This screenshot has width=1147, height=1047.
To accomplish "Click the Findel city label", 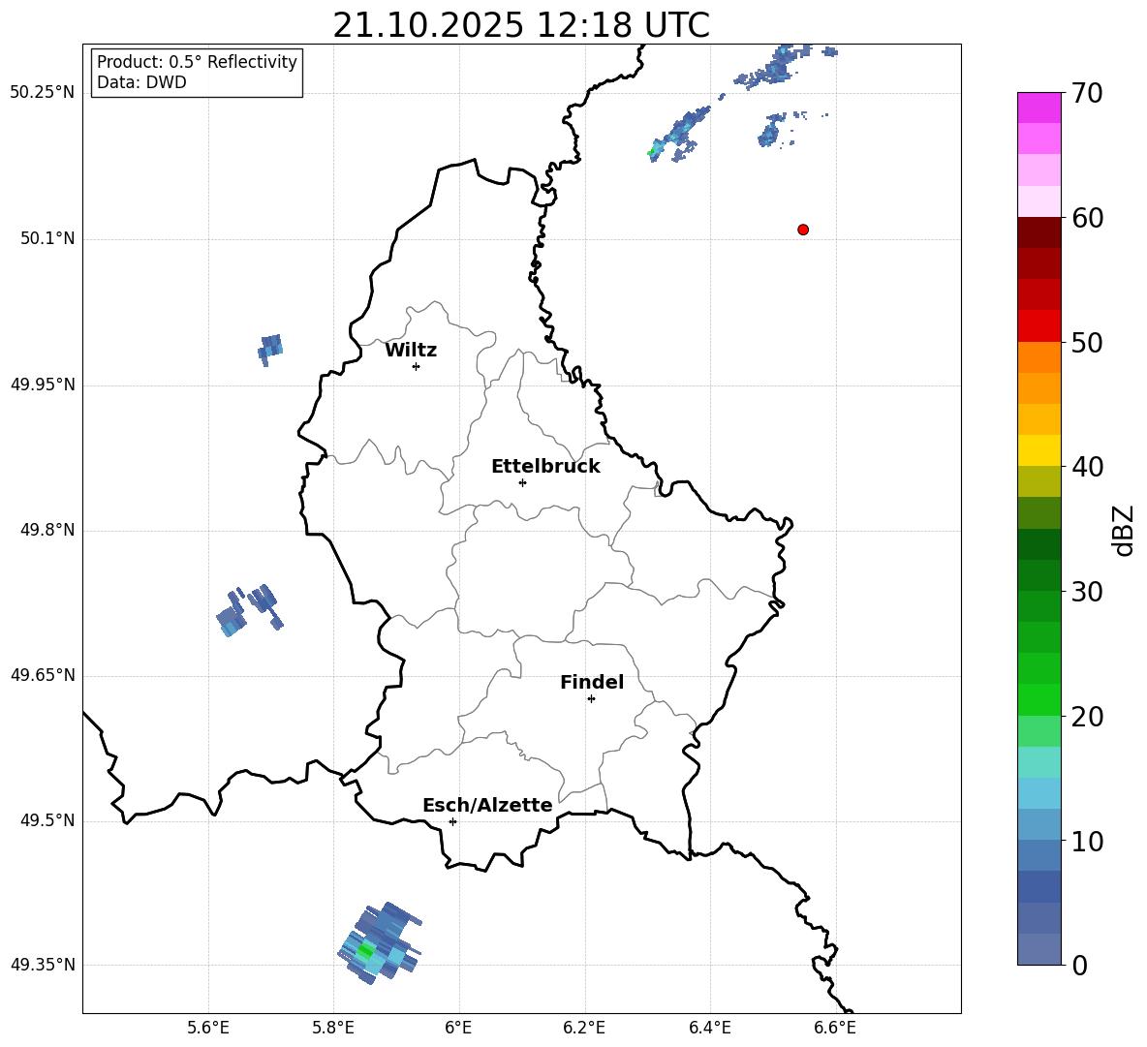I will click(592, 682).
